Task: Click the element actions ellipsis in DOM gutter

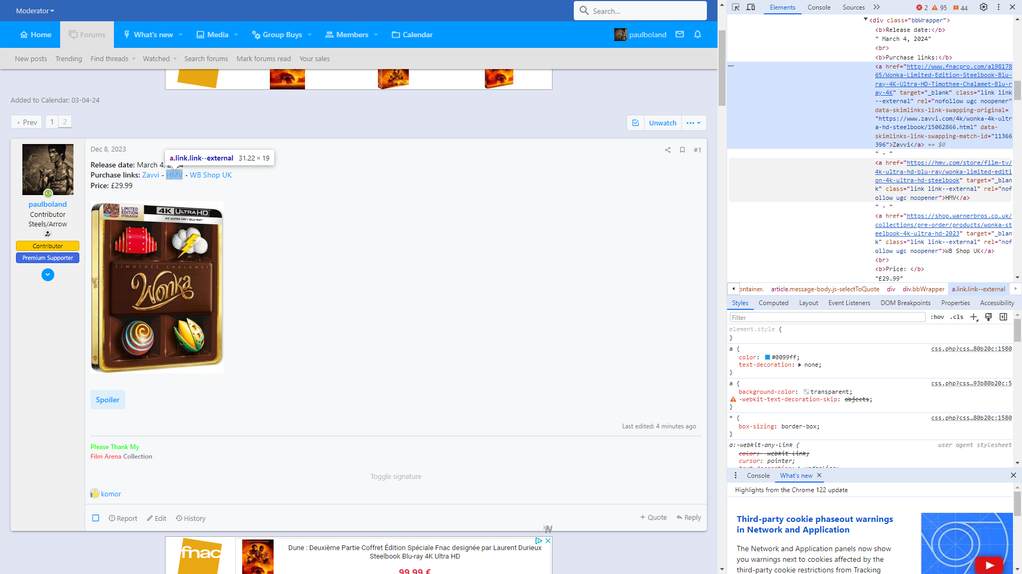Action: [x=731, y=66]
